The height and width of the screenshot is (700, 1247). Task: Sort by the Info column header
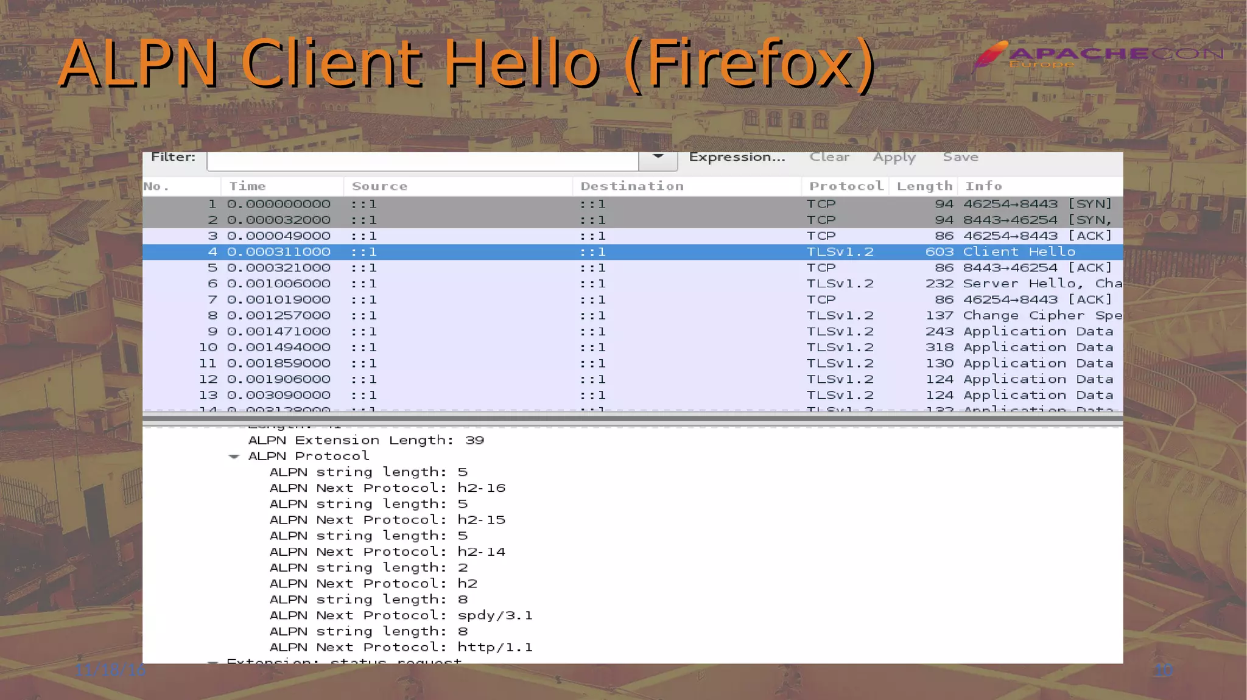coord(1041,186)
